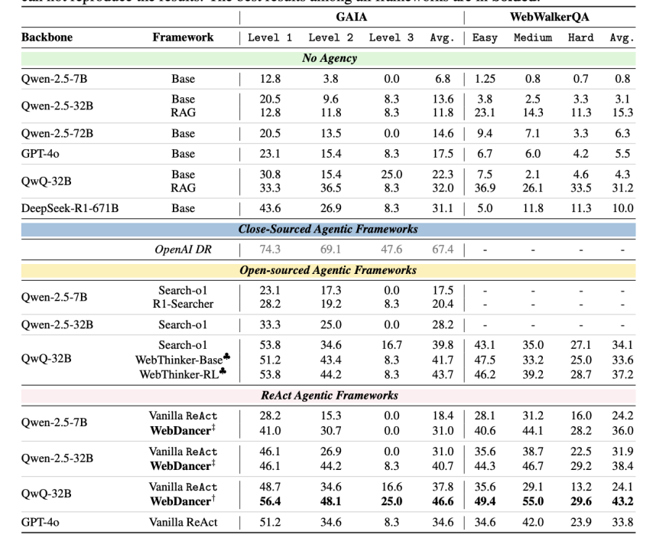Select R1-Searcher's Level 2 value 19.2
Viewport: 656px width, 551px height.
point(331,304)
